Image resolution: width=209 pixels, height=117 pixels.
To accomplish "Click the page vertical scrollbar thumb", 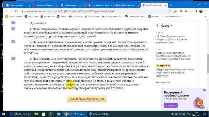I will point(208,63).
